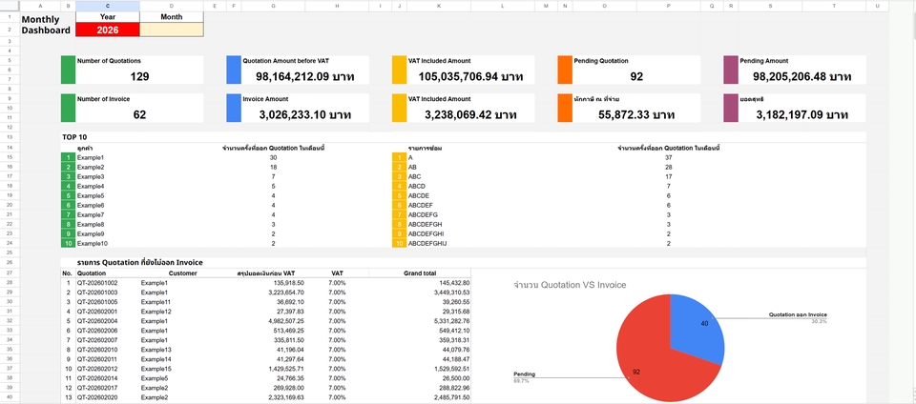Select the Pending Amount 98,205,206.48 value
916x404 pixels.
click(801, 76)
